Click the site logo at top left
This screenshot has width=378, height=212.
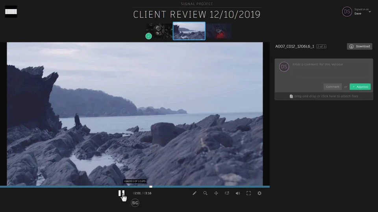point(11,11)
